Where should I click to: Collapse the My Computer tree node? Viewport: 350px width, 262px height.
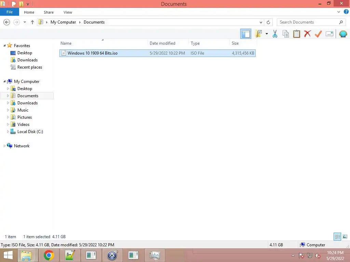(x=4, y=81)
